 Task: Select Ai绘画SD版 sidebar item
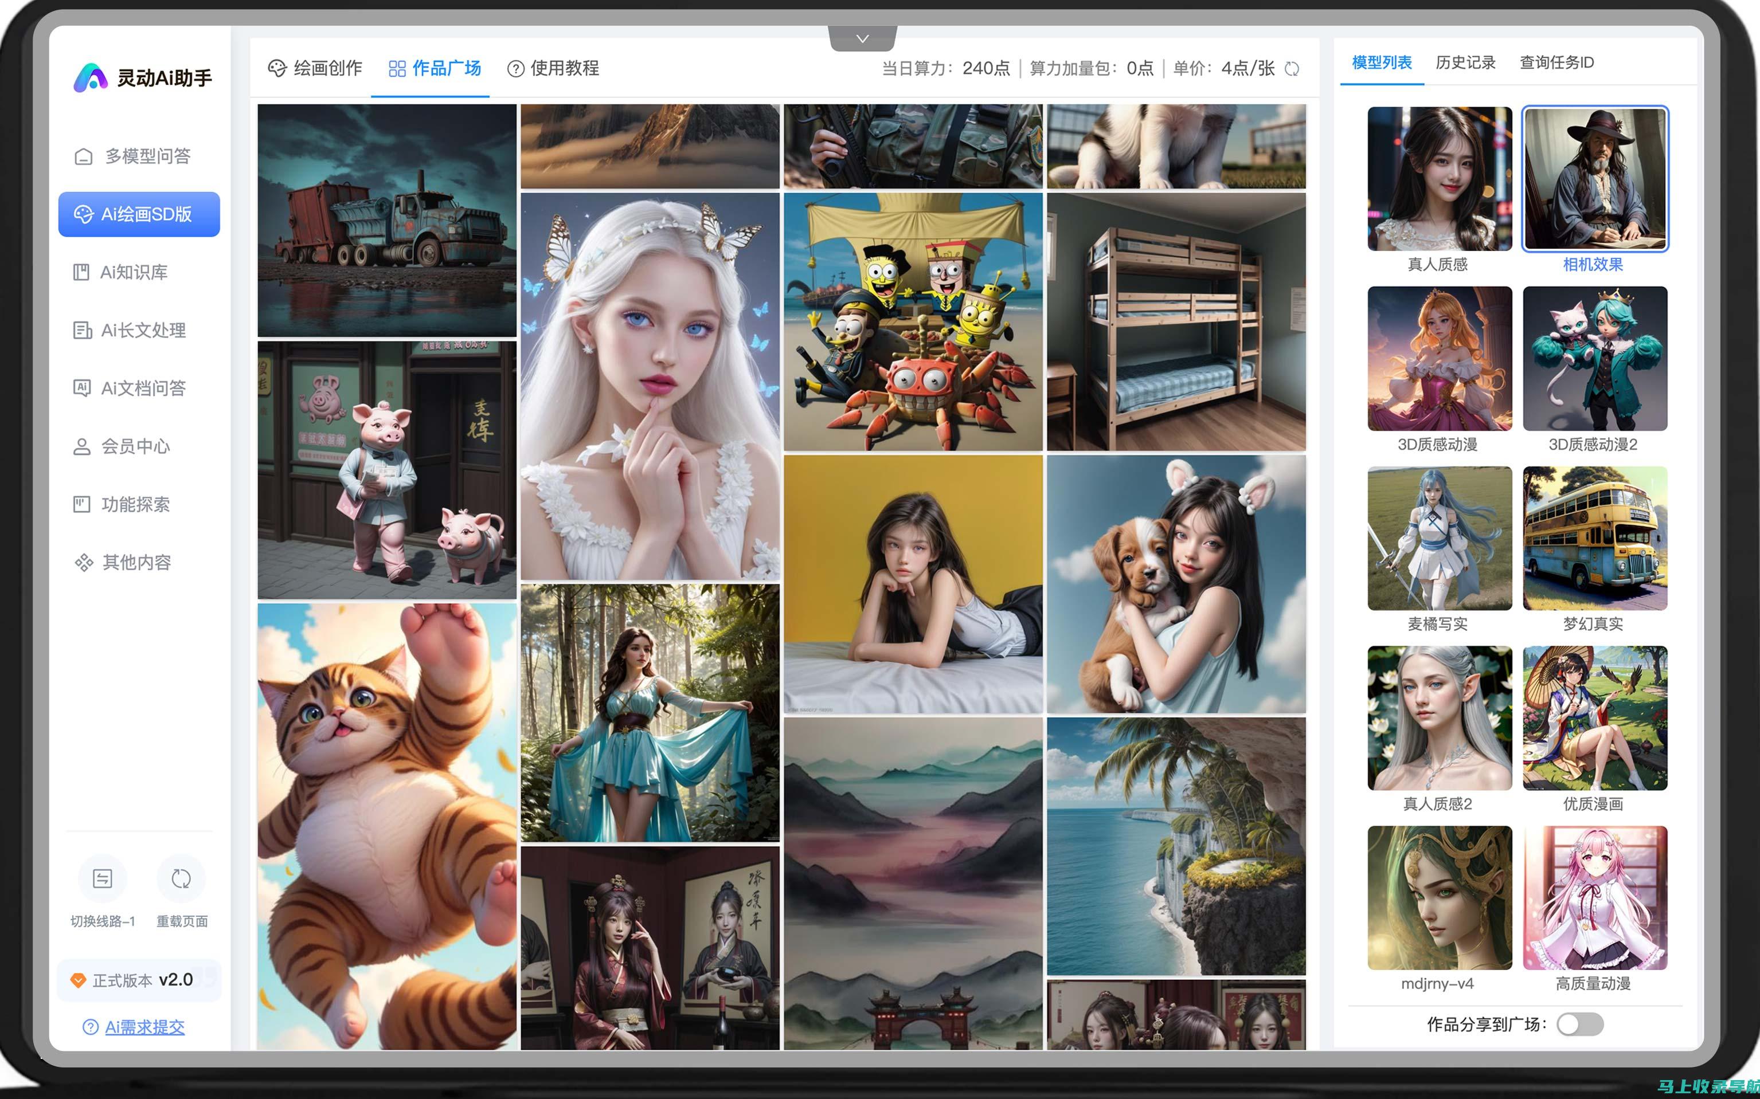point(139,214)
